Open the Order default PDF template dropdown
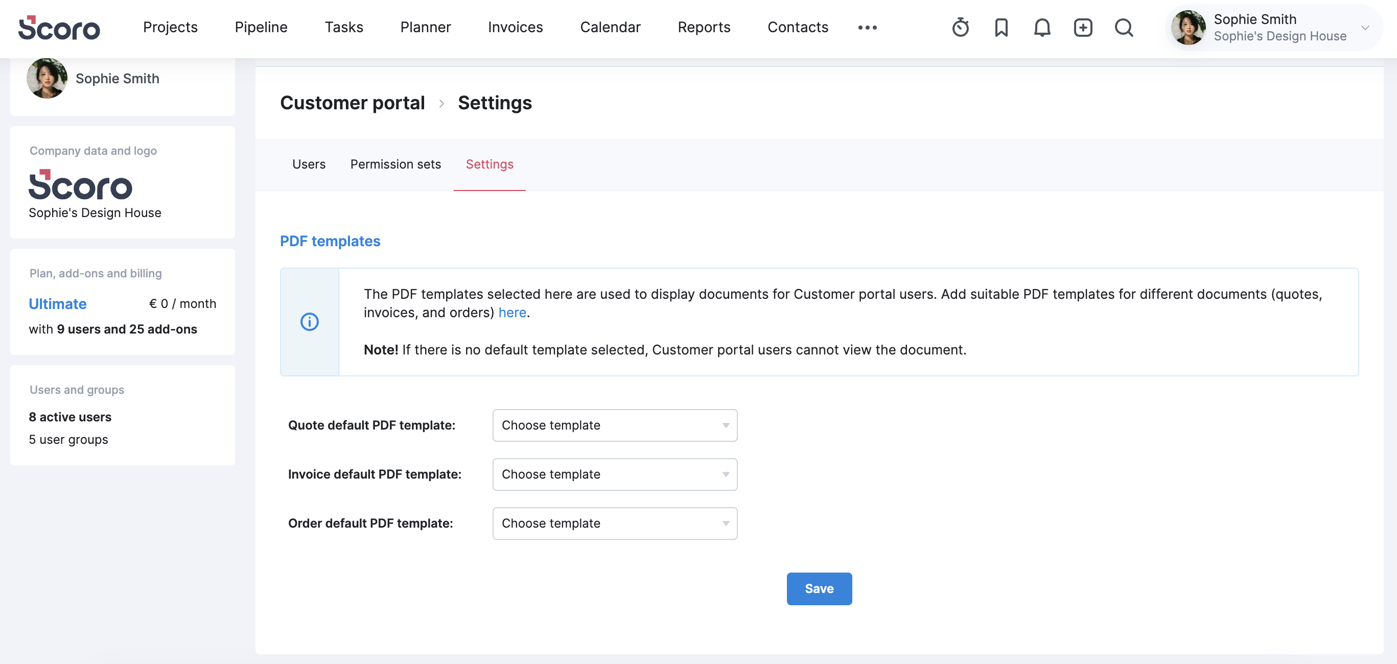Screen dimensions: 1397x664 [x=614, y=523]
